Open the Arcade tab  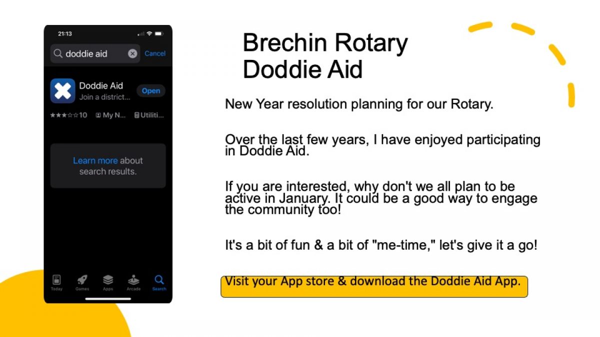(x=133, y=283)
